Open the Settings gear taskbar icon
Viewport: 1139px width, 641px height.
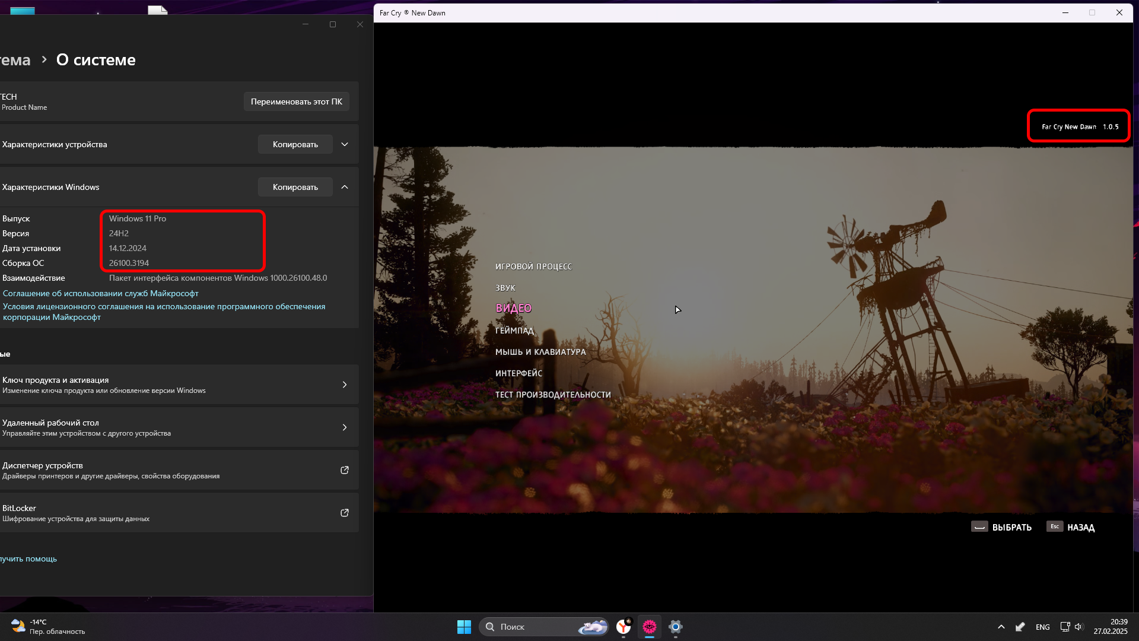pos(676,627)
